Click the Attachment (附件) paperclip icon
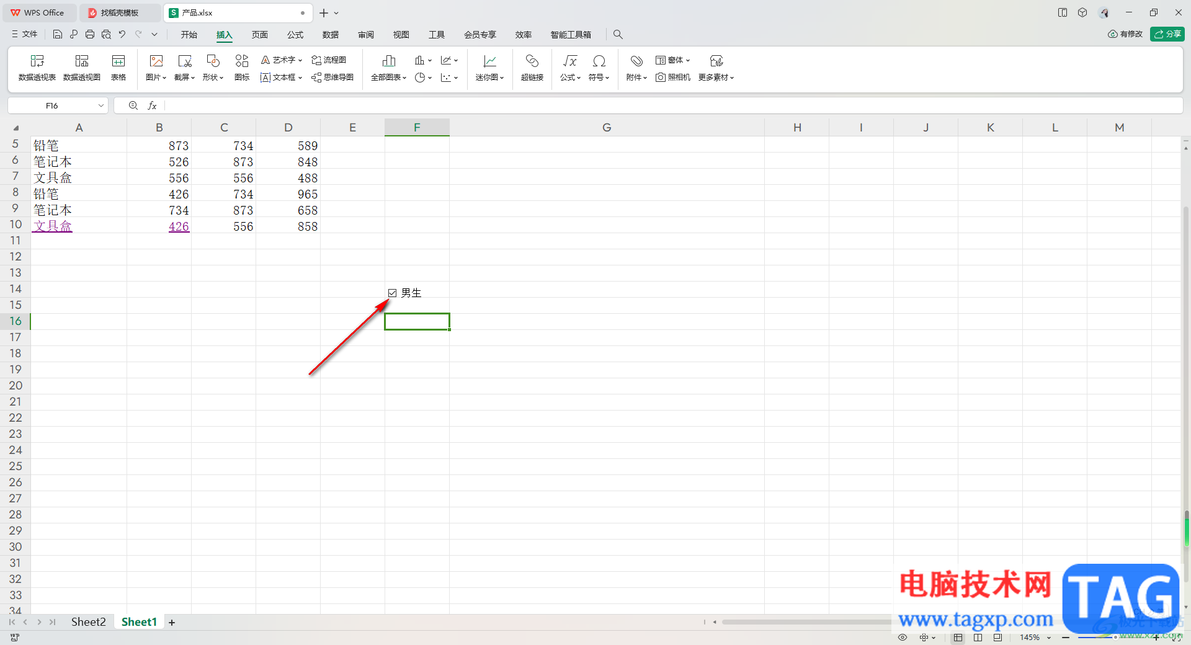This screenshot has height=645, width=1191. point(636,61)
